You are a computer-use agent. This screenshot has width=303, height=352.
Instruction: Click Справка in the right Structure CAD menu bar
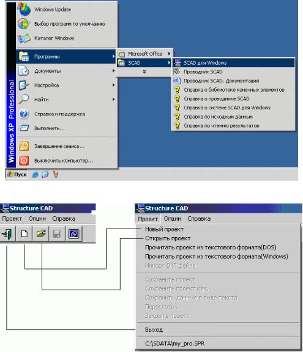(x=199, y=219)
